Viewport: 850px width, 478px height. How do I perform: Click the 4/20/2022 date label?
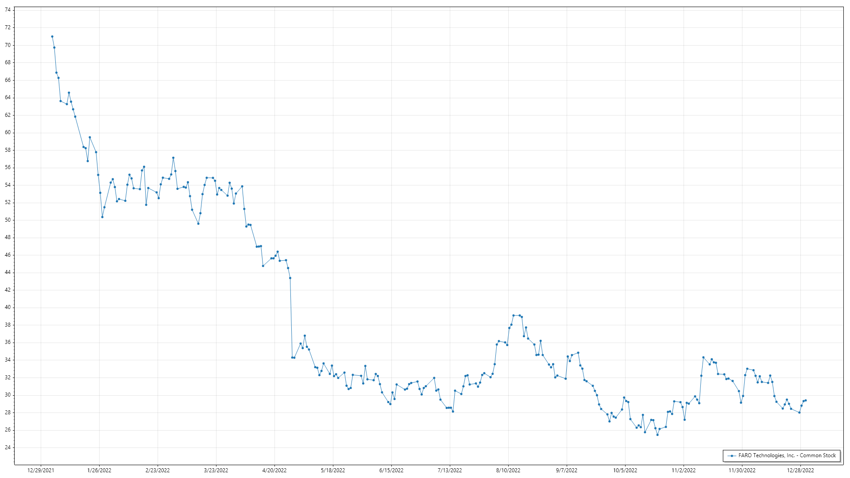point(274,470)
